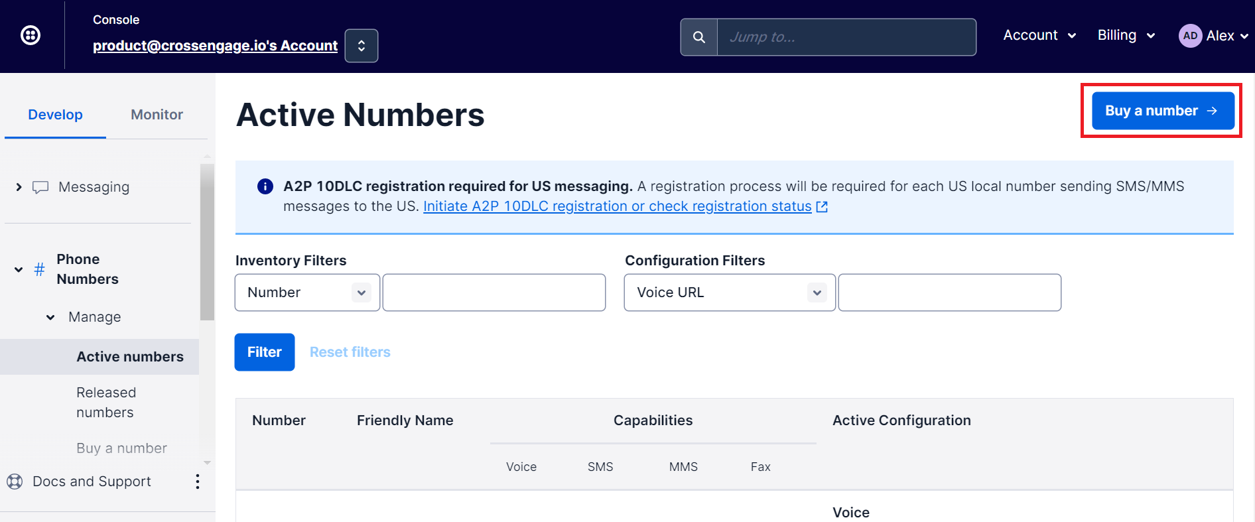Click the SMS capability subheader
The width and height of the screenshot is (1255, 522).
tap(600, 467)
